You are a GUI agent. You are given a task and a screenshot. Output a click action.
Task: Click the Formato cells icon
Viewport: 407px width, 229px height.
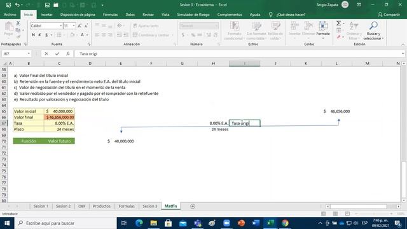tap(323, 29)
